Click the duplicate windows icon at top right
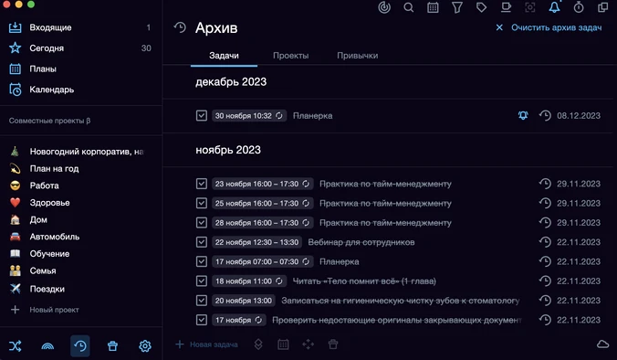This screenshot has height=360, width=617. pos(602,7)
